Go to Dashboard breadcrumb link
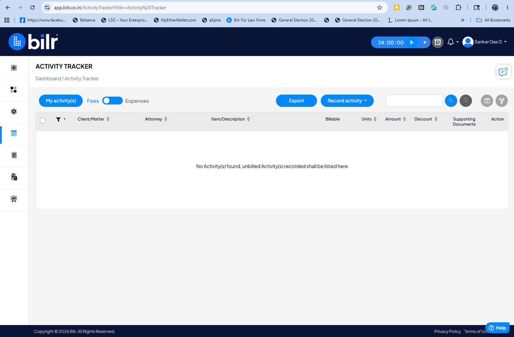Screen dimensions: 514x337 coord(48,79)
